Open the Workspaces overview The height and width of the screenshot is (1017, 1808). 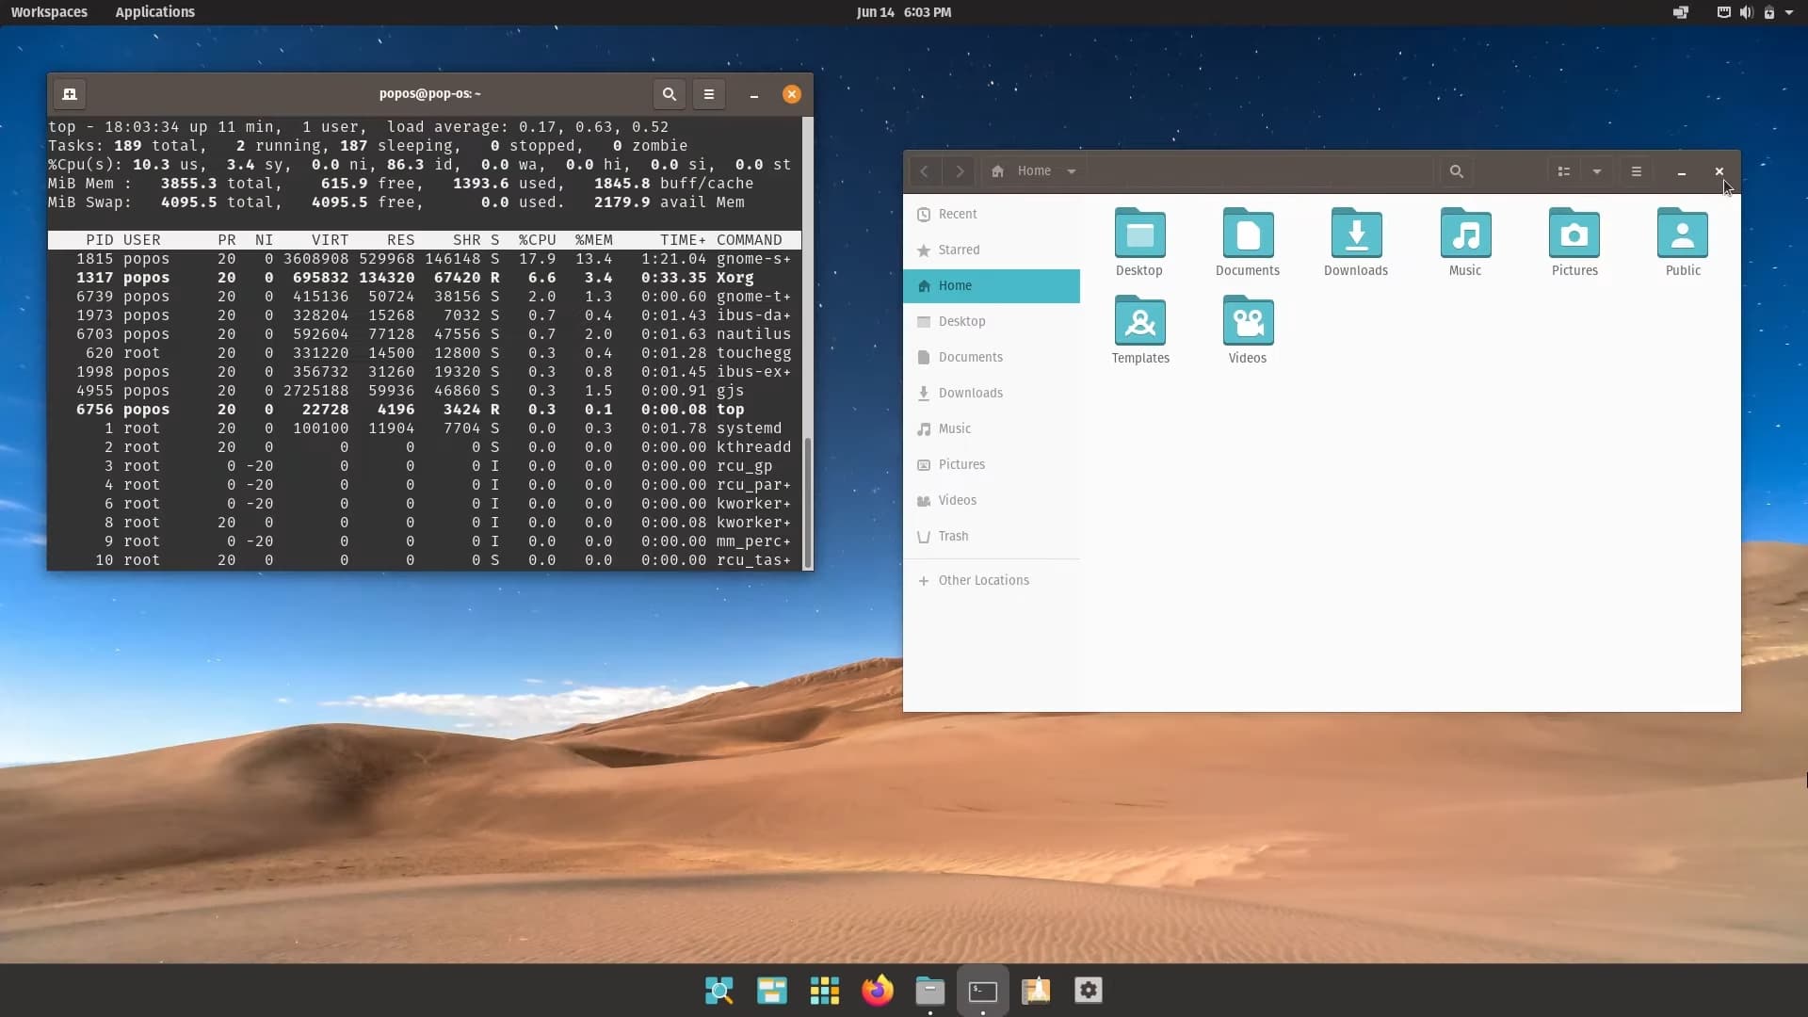[49, 12]
